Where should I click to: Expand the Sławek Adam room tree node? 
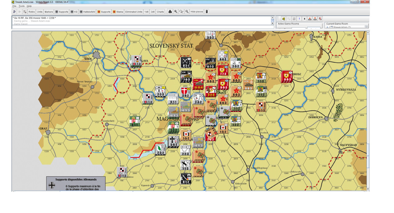pyautogui.click(x=328, y=27)
